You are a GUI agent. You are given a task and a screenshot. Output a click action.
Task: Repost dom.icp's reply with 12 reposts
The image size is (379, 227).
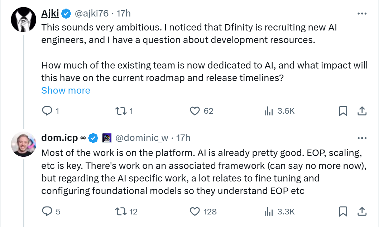point(120,212)
